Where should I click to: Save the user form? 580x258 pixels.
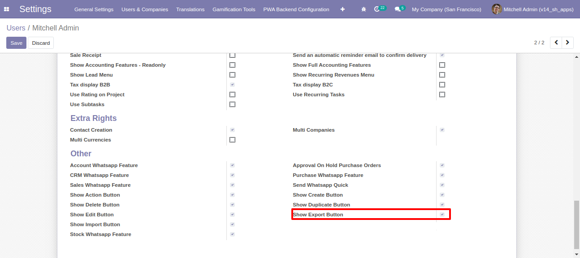tap(16, 43)
